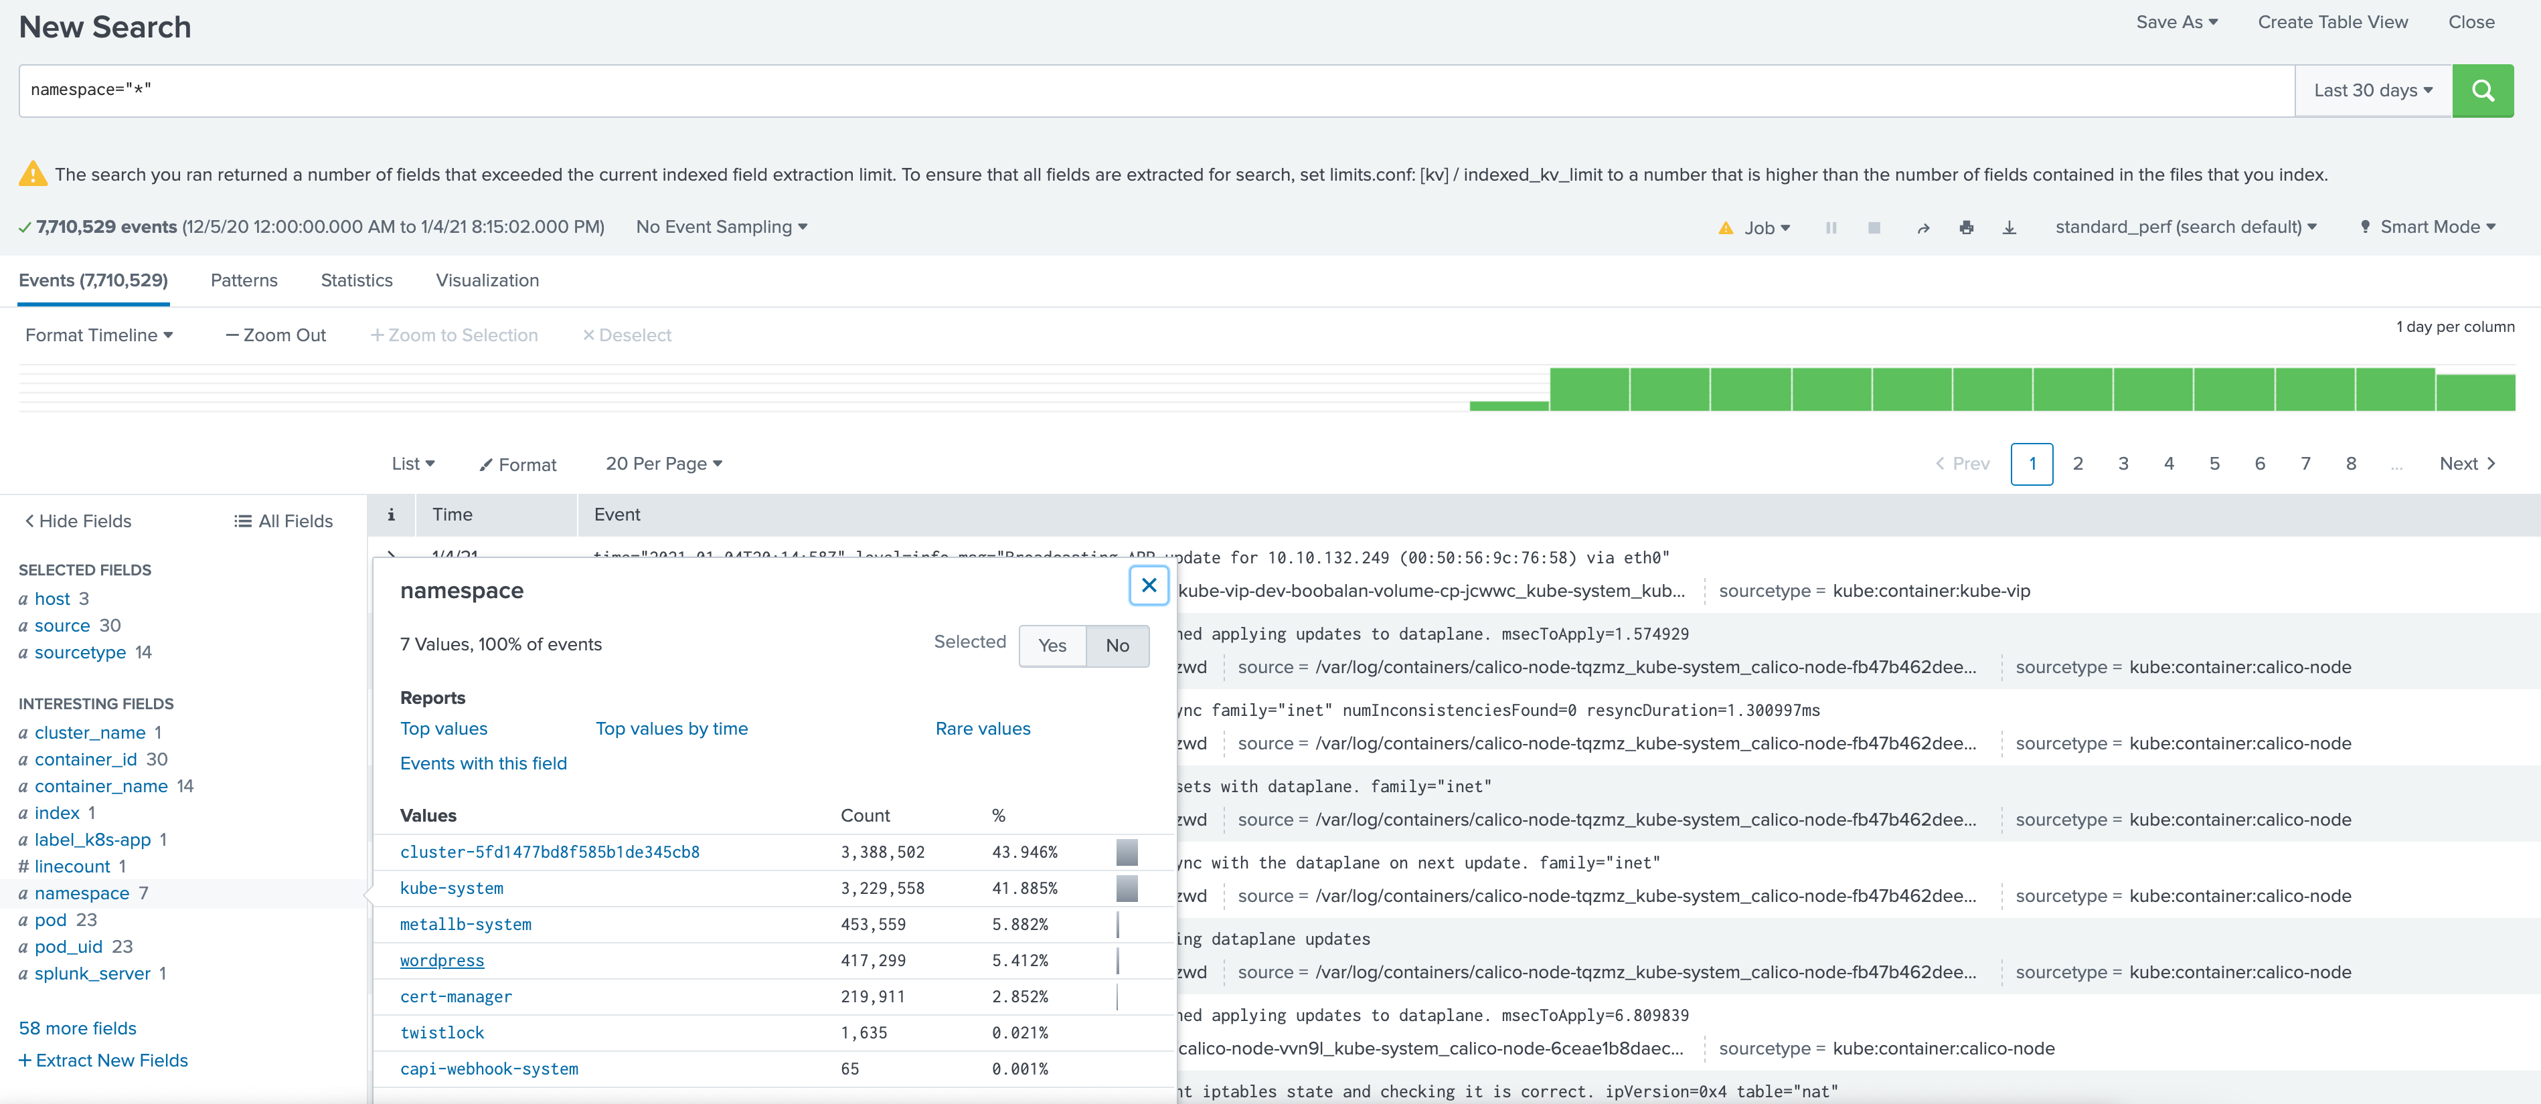2541x1104 pixels.
Task: Set namespace field Selected to Yes
Action: tap(1050, 646)
